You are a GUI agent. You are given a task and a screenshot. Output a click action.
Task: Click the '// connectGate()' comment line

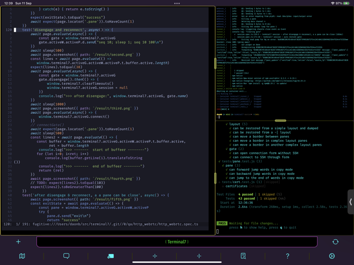click(x=47, y=125)
